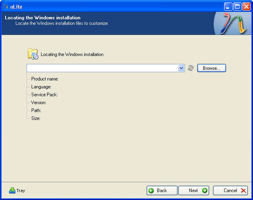Image resolution: width=253 pixels, height=200 pixels.
Task: Send nLite to the Tray
Action: click(x=17, y=191)
